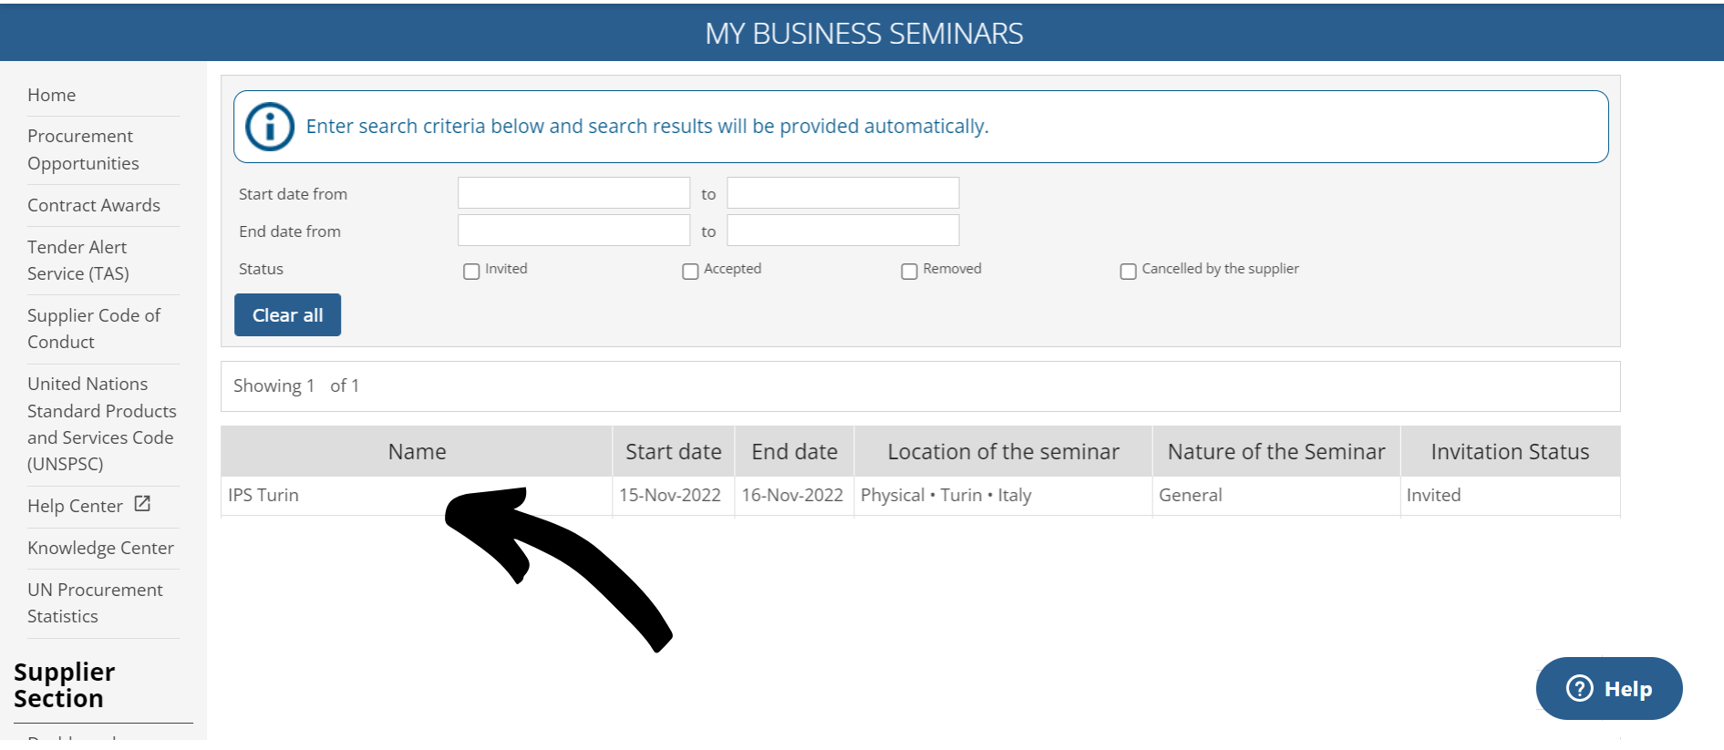The width and height of the screenshot is (1724, 750).
Task: Open Procurement Opportunities sidebar link
Action: pyautogui.click(x=83, y=149)
